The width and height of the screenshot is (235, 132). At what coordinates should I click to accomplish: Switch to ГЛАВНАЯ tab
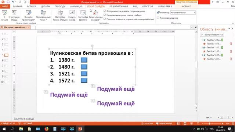tap(18, 7)
